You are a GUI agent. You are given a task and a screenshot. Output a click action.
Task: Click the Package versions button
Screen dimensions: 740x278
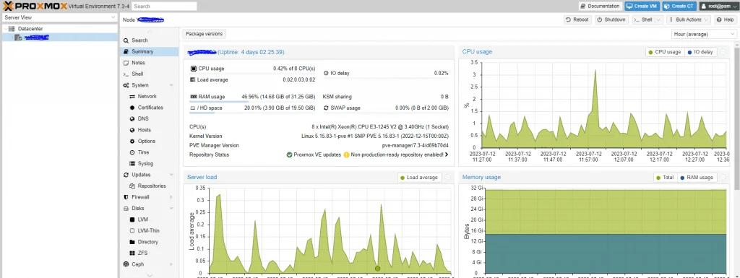click(204, 34)
